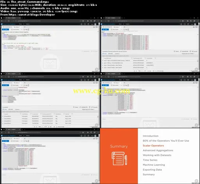Open Columns dropdown in third thumbnail results
The image size is (200, 184).
coord(17,110)
